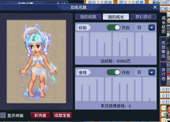The width and height of the screenshot is (170, 122).
Task: Switch to the 我的成就 tab
Action: pyautogui.click(x=88, y=17)
